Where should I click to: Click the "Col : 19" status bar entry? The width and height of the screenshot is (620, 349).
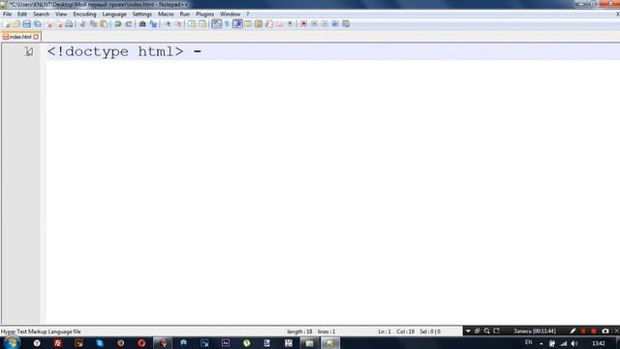(405, 332)
